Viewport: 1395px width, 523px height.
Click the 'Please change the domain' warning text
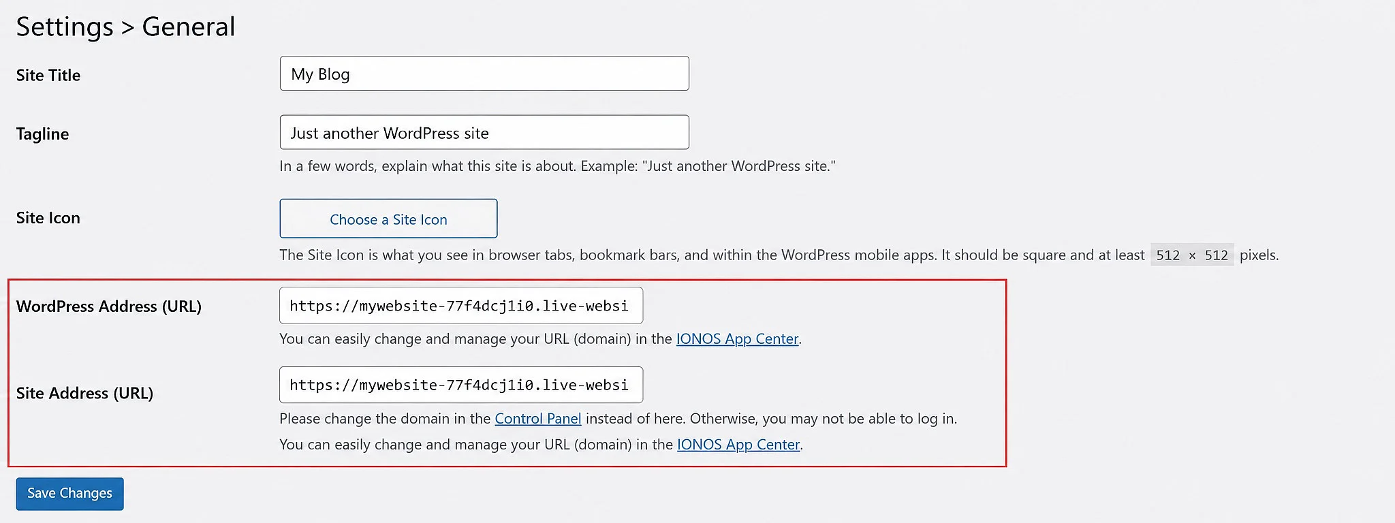[618, 419]
